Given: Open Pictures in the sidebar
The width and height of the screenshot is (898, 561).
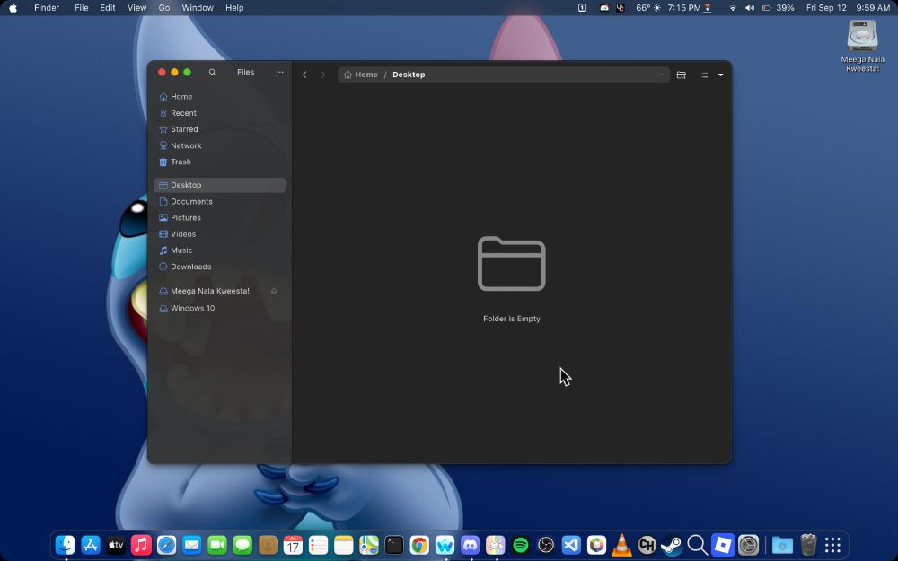Looking at the screenshot, I should 220,217.
